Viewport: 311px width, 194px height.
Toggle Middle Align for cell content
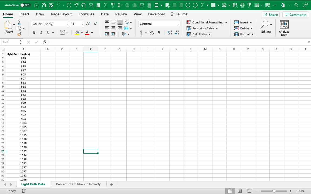pyautogui.click(x=113, y=22)
